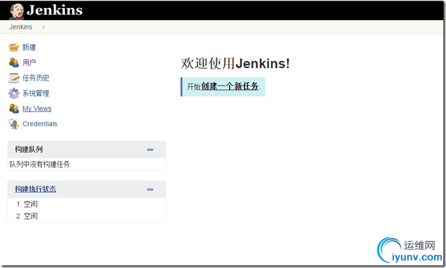Screen dimensions: 446x268
Task: Click the Jenkins title in the header
Action: coord(55,10)
